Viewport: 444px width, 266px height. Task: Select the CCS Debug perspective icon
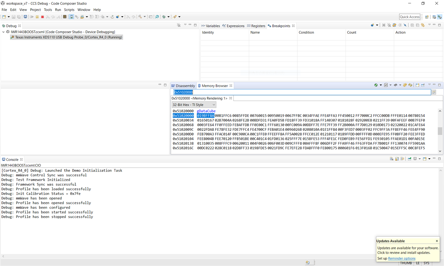click(440, 17)
